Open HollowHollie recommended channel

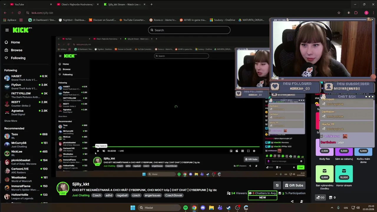[x=26, y=196]
